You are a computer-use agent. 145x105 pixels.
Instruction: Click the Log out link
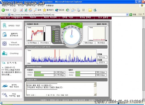pos(6,17)
